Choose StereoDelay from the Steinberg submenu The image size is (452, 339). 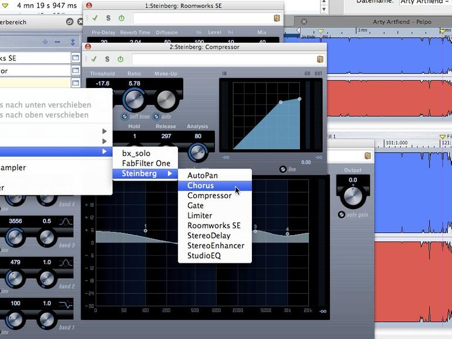(215, 236)
